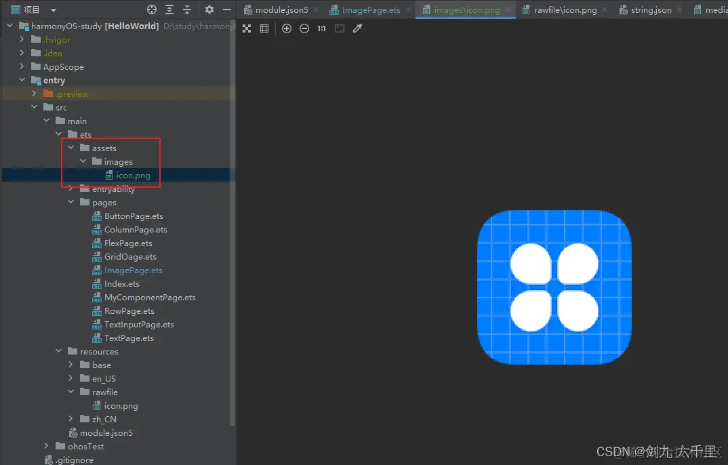Expand the en_US folder

pyautogui.click(x=71, y=378)
